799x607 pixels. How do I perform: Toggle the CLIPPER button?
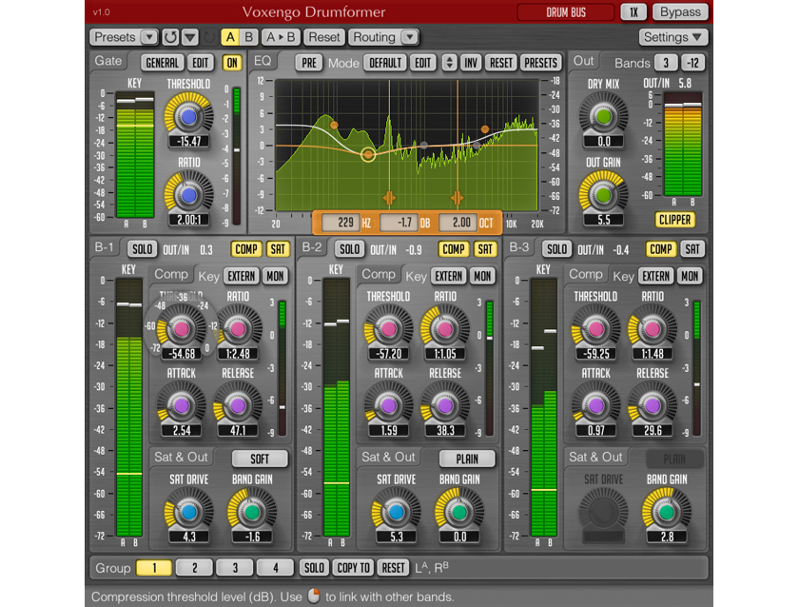(x=674, y=220)
